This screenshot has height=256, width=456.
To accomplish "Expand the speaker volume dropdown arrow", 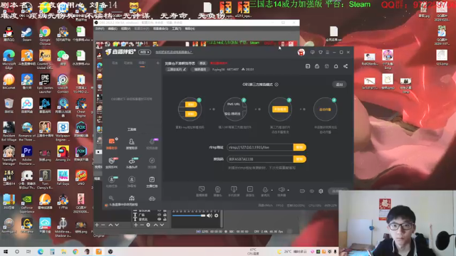I will coord(288,190).
